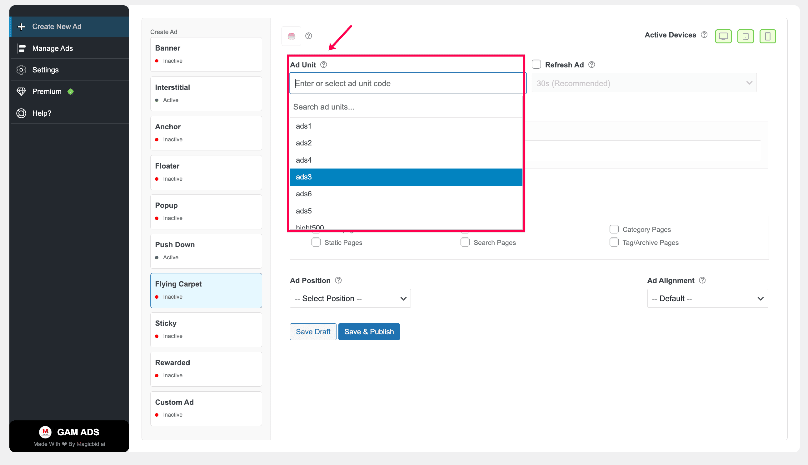Screen dimensions: 808x465
Task: Click the GAM ADS logo icon
Action: coord(45,432)
